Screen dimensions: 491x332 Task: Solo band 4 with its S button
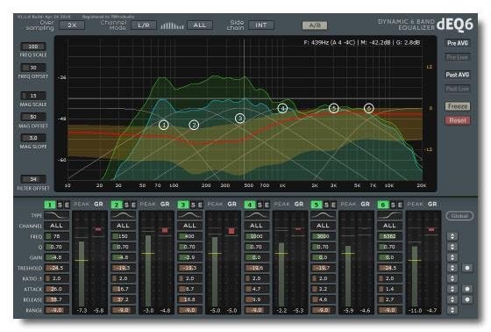pyautogui.click(x=260, y=205)
